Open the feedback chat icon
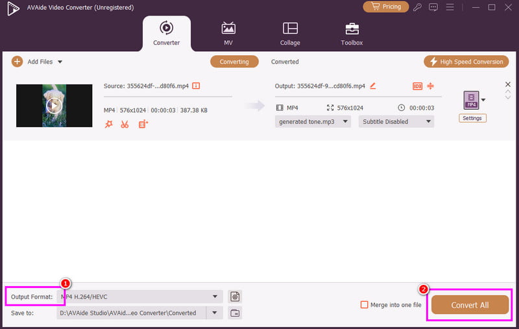519x329 pixels. [x=433, y=7]
